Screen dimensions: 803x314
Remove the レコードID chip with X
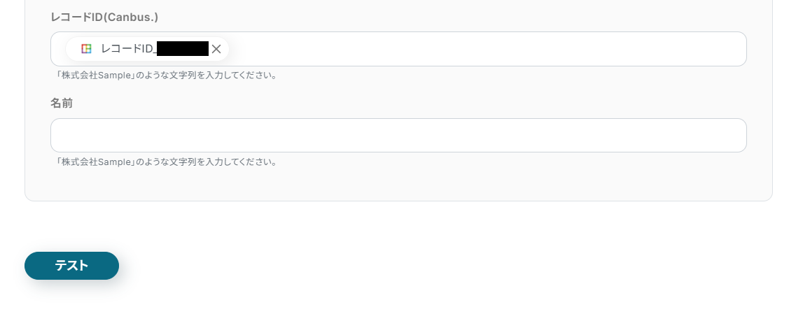(216, 49)
